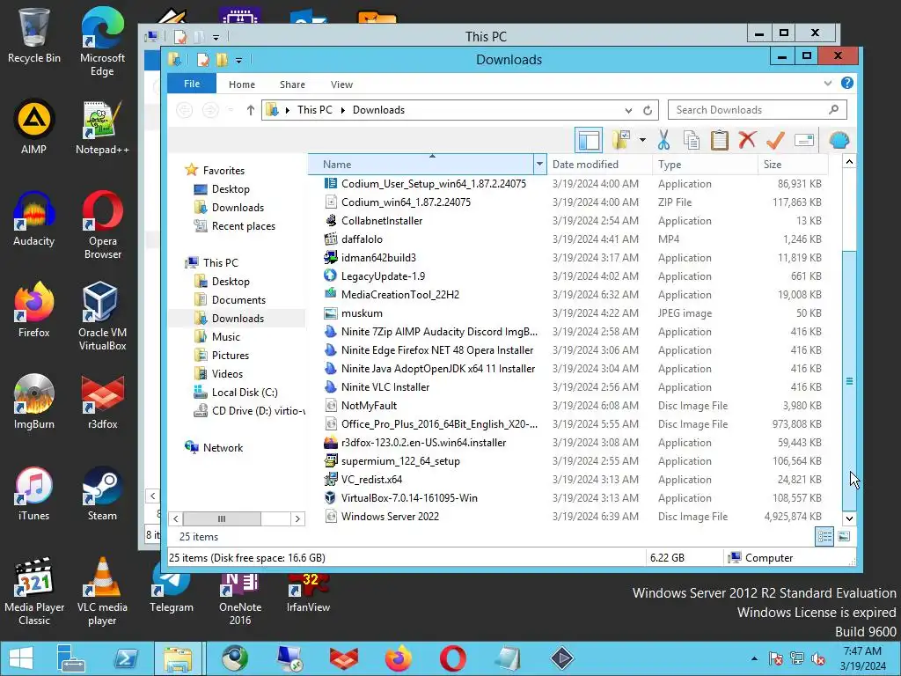Click the Cut scissors icon
The image size is (901, 676).
tap(663, 140)
